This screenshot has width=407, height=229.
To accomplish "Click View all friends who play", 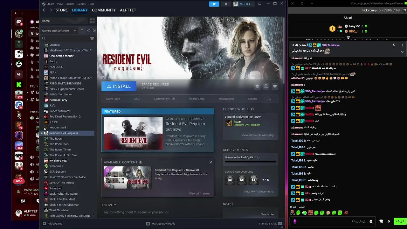I will [258, 135].
